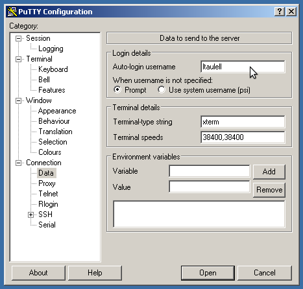This screenshot has width=303, height=289.
Task: Collapse the Connection tree node
Action: 19,163
